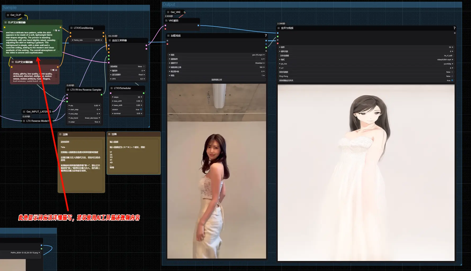Click the source video preview in 加载视频
This screenshot has width=471, height=271.
tap(217, 171)
